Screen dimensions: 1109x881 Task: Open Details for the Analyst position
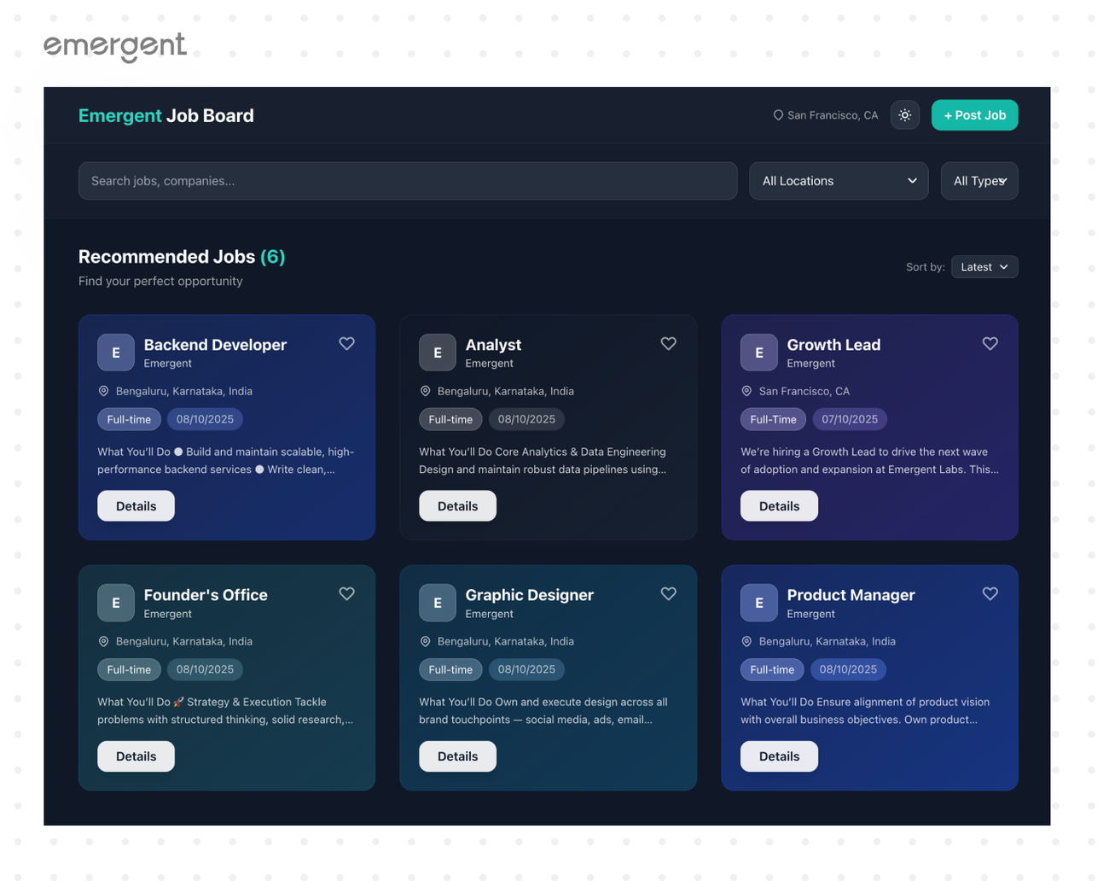click(x=457, y=506)
